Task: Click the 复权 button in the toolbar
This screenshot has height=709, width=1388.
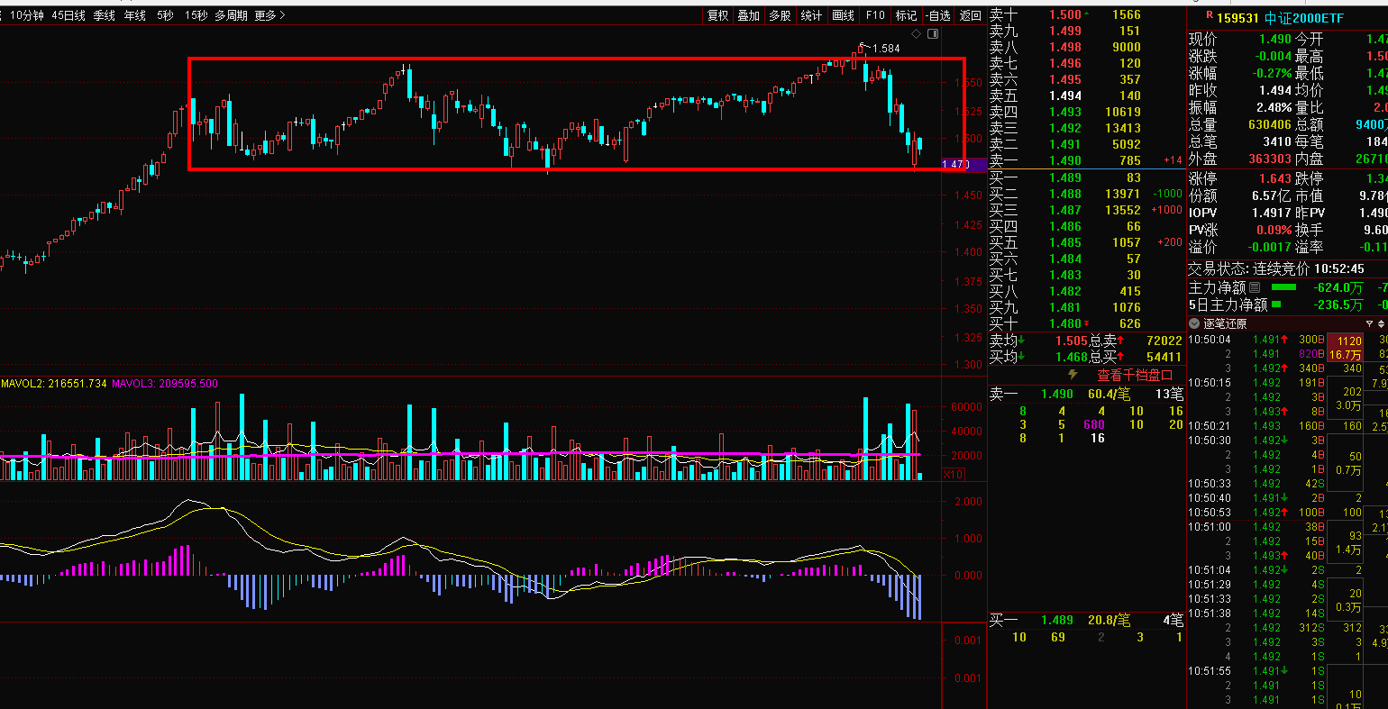Action: pos(717,15)
